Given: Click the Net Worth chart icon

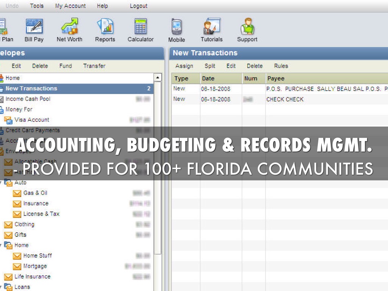Looking at the screenshot, I should click(x=69, y=27).
